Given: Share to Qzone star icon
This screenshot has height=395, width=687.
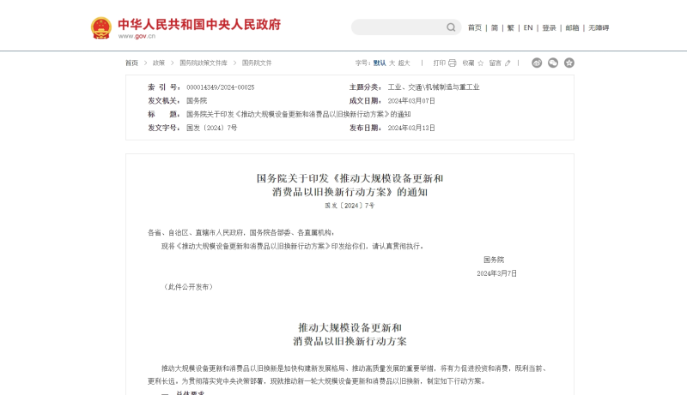Looking at the screenshot, I should 568,63.
